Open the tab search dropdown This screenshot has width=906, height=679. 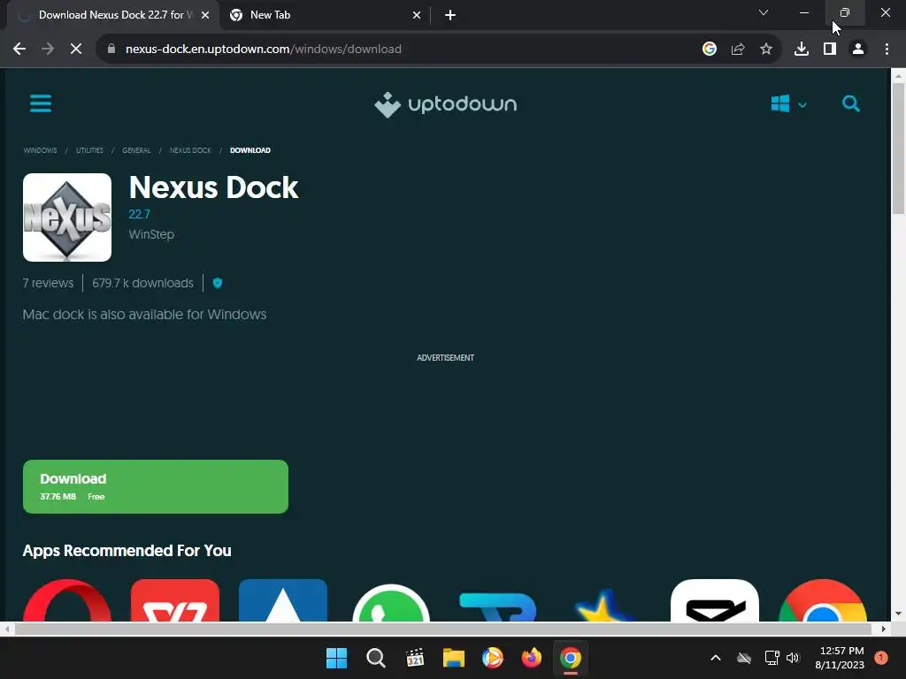pos(764,12)
